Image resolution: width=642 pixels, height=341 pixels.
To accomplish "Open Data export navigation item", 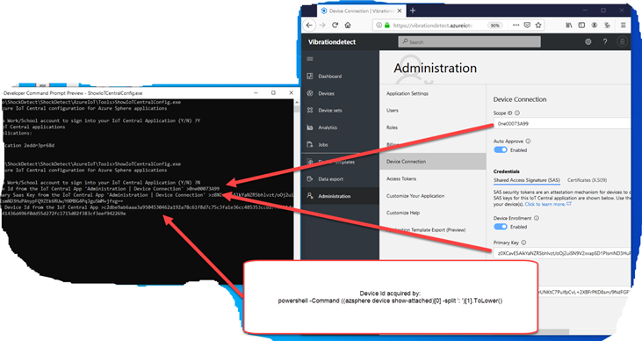I will pos(331,179).
